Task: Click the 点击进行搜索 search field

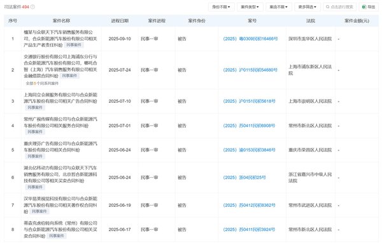Action: (339, 7)
